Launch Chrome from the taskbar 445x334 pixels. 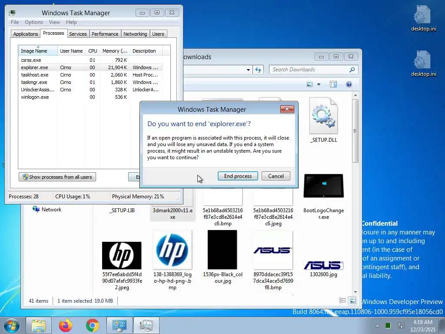pyautogui.click(x=92, y=325)
